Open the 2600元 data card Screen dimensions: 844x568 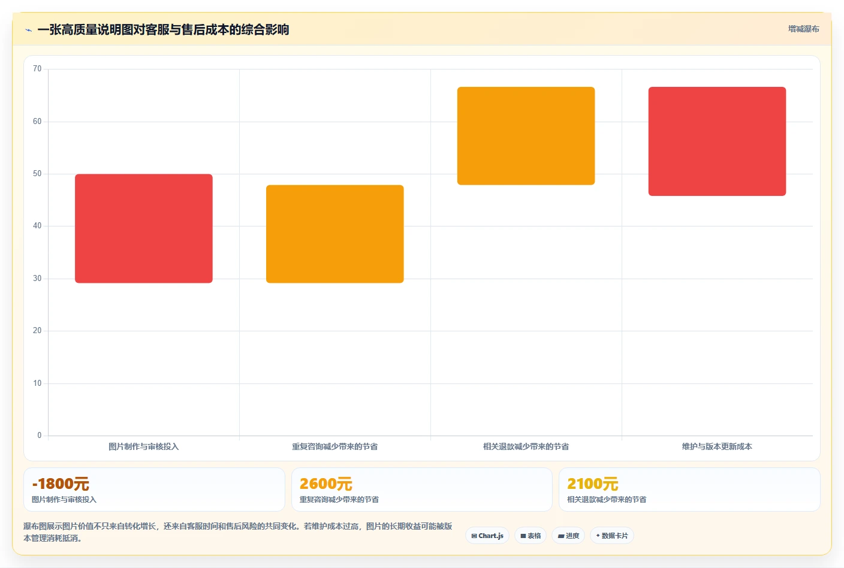pyautogui.click(x=422, y=490)
